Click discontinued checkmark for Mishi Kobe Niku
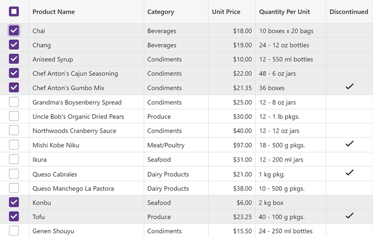The width and height of the screenshot is (373, 237). 349,144
